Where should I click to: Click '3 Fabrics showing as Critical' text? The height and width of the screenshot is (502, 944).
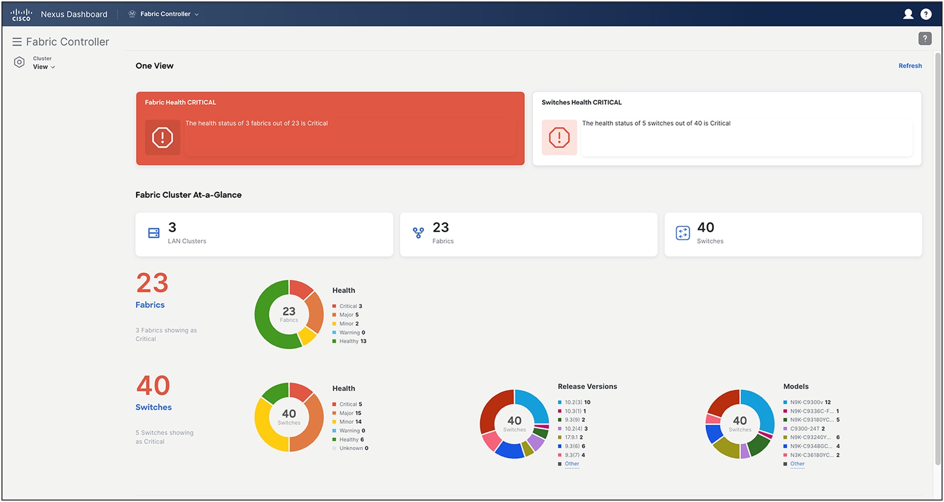point(166,334)
